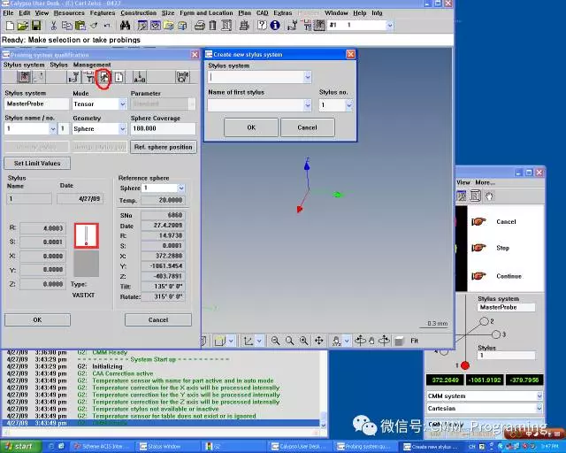This screenshot has height=453, width=566.
Task: Click the log list scroll down arrow
Action: coord(324,425)
